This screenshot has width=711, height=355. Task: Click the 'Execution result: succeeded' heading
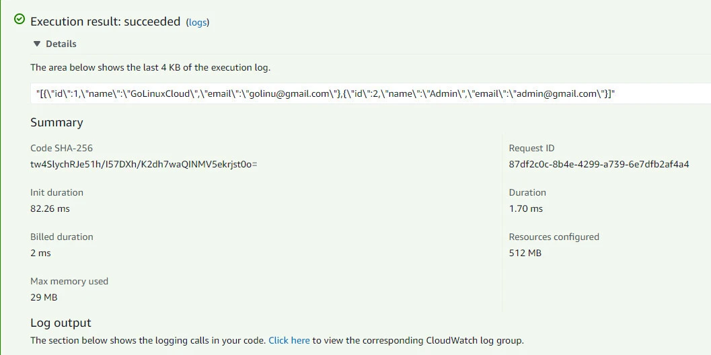(x=106, y=22)
